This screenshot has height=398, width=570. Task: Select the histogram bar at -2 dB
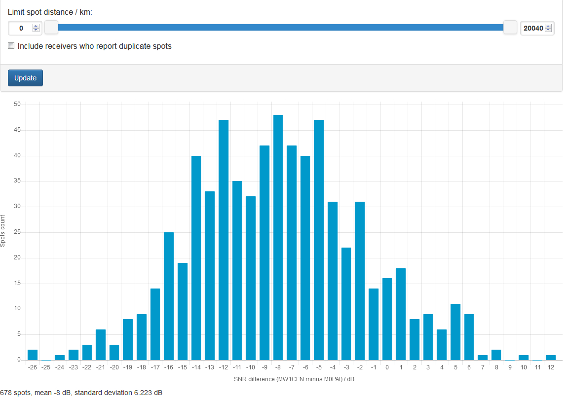pyautogui.click(x=360, y=281)
